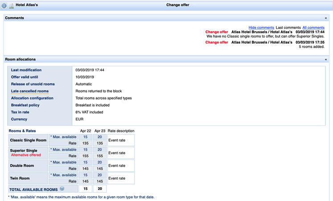Click the Breakfast policy label
This screenshot has width=333, height=201.
[x=25, y=105]
